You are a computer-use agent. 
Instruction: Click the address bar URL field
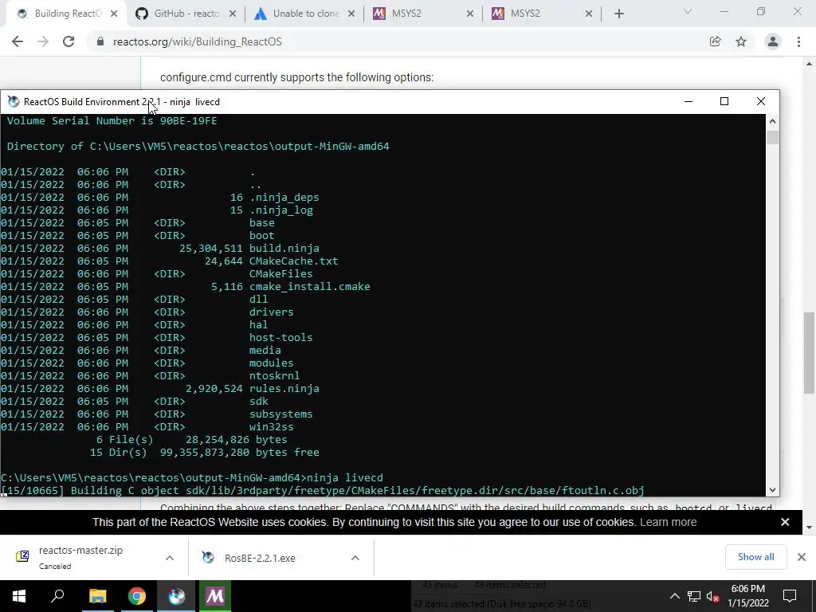point(398,41)
